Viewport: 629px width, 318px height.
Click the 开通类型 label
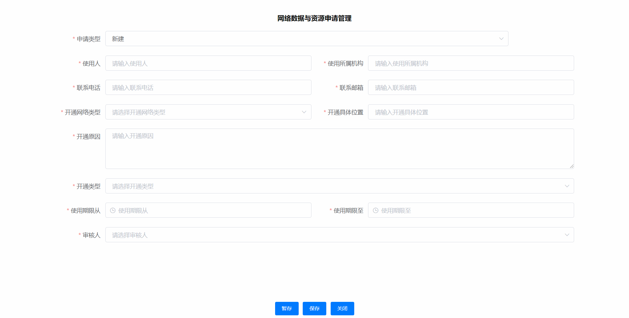[x=89, y=186]
